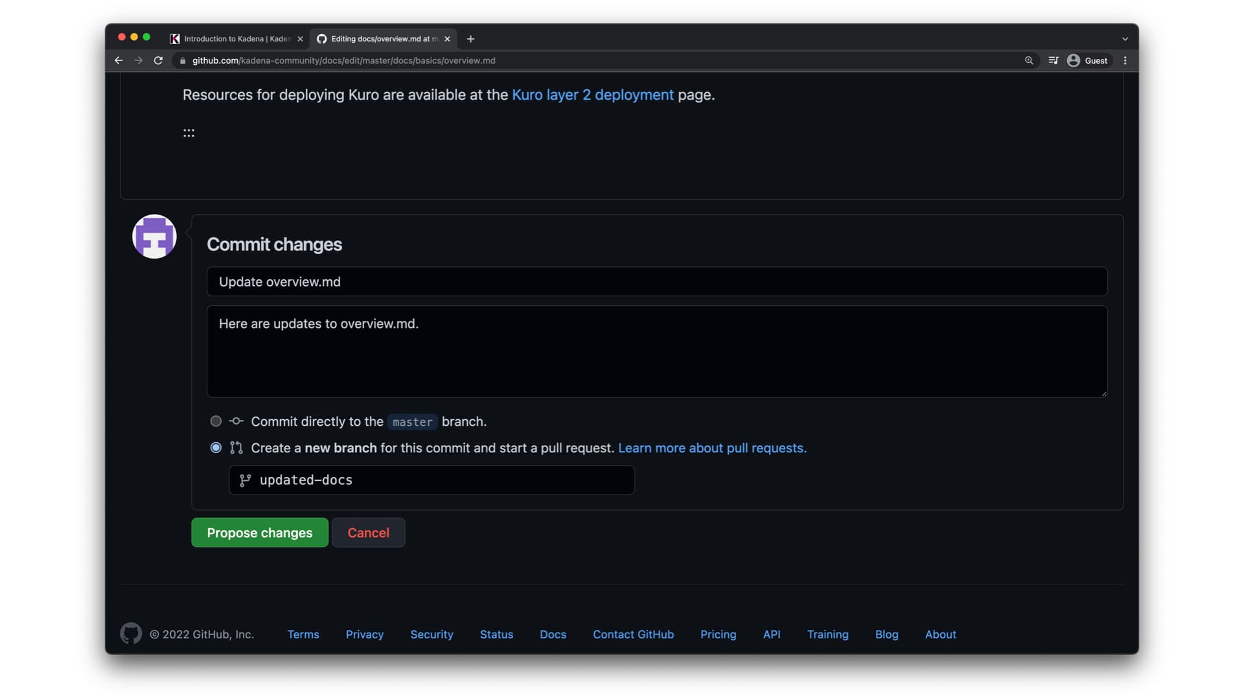Click the green fullscreen window button

click(x=146, y=37)
